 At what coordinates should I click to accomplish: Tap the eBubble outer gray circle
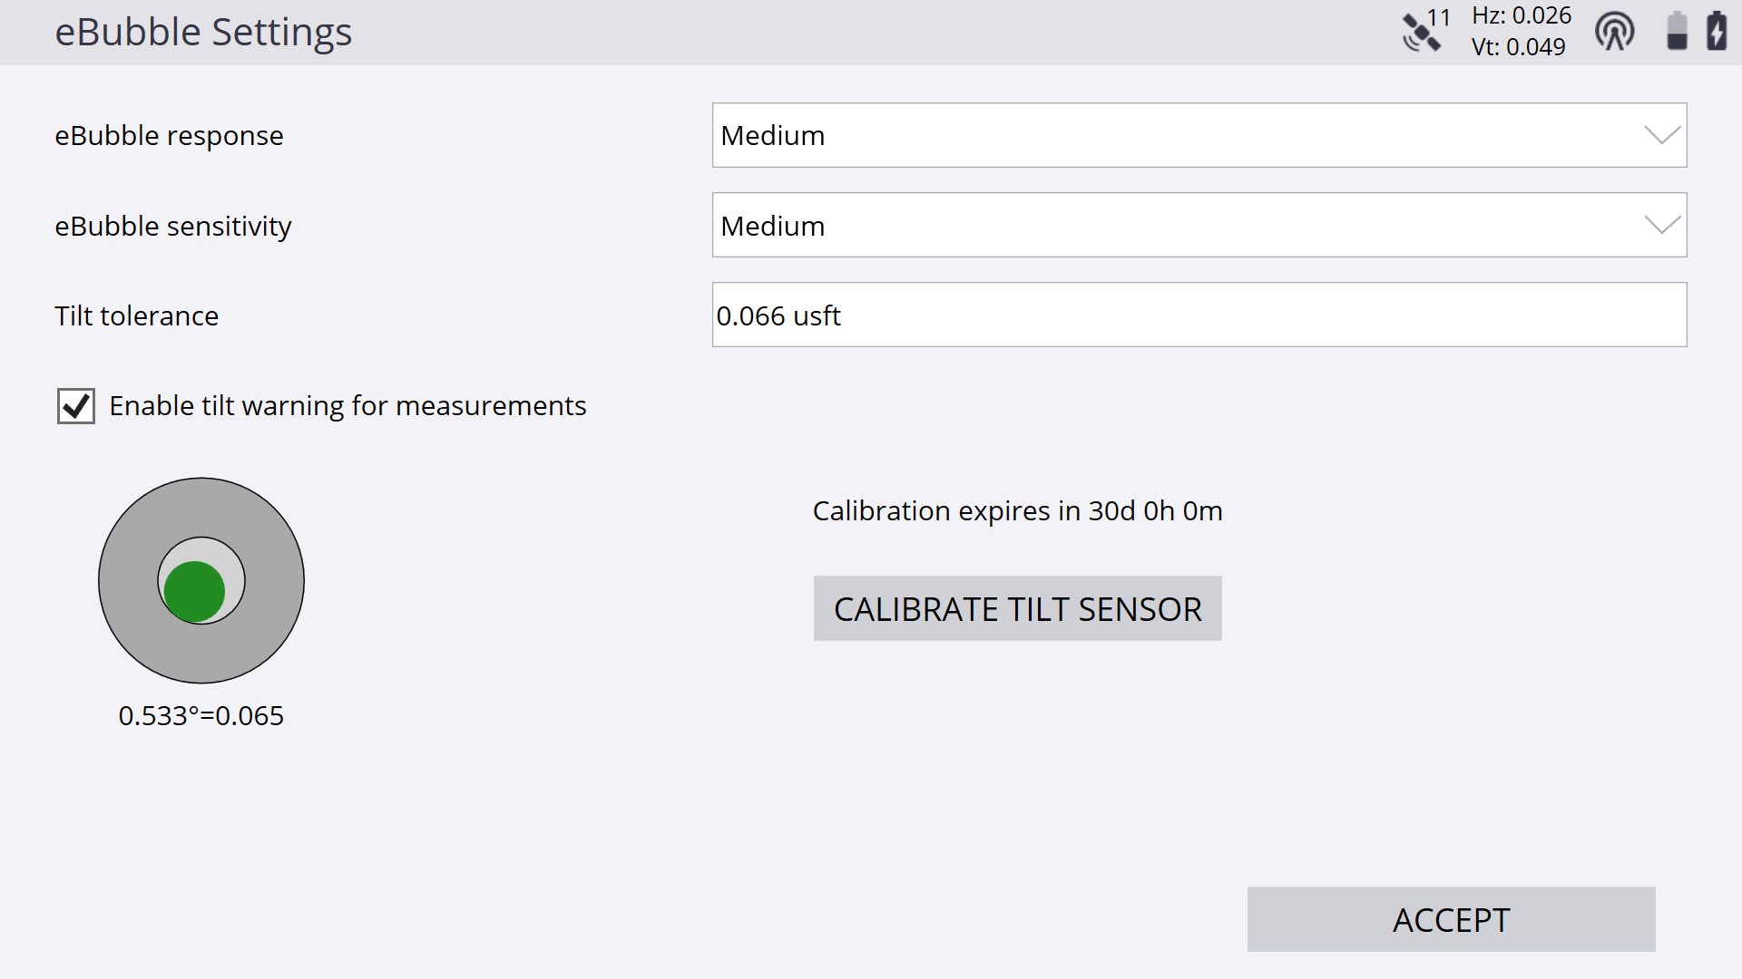201,580
